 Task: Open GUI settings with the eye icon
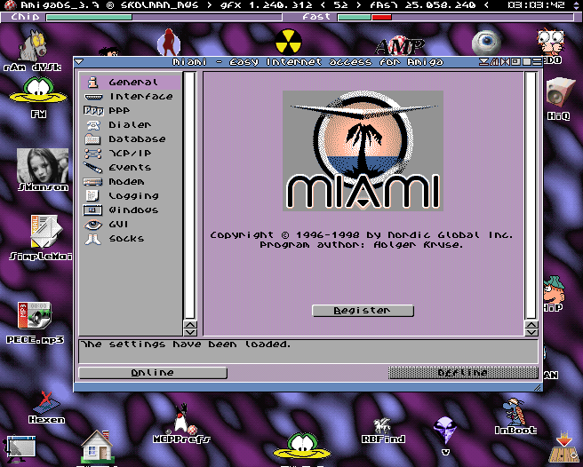(131, 225)
